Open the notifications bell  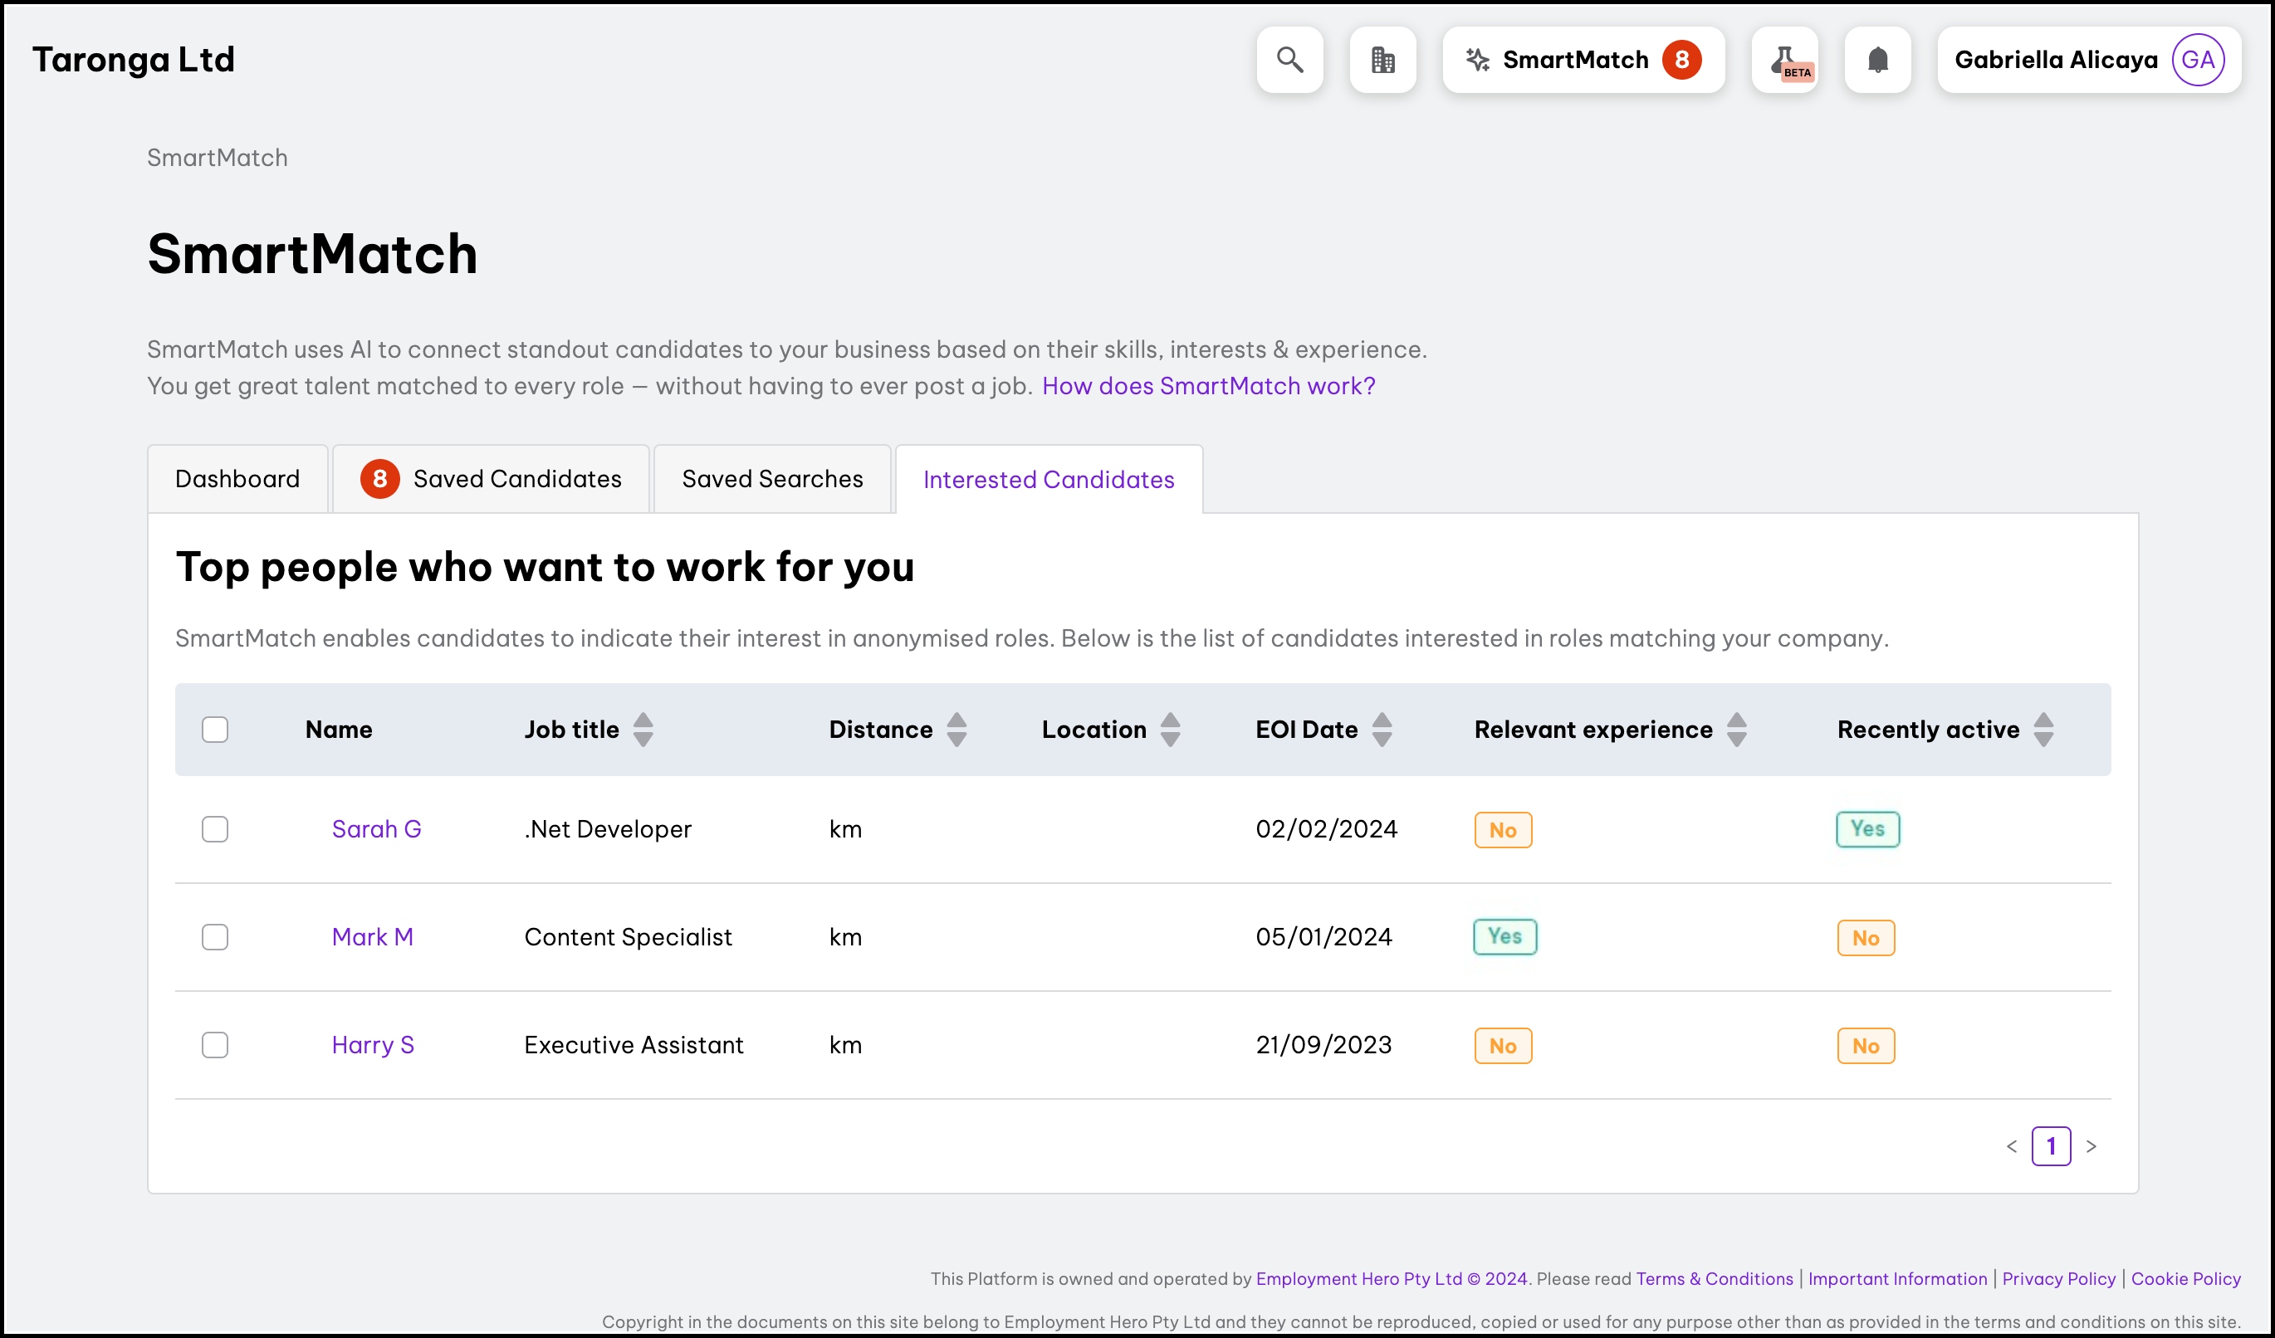coord(1876,60)
